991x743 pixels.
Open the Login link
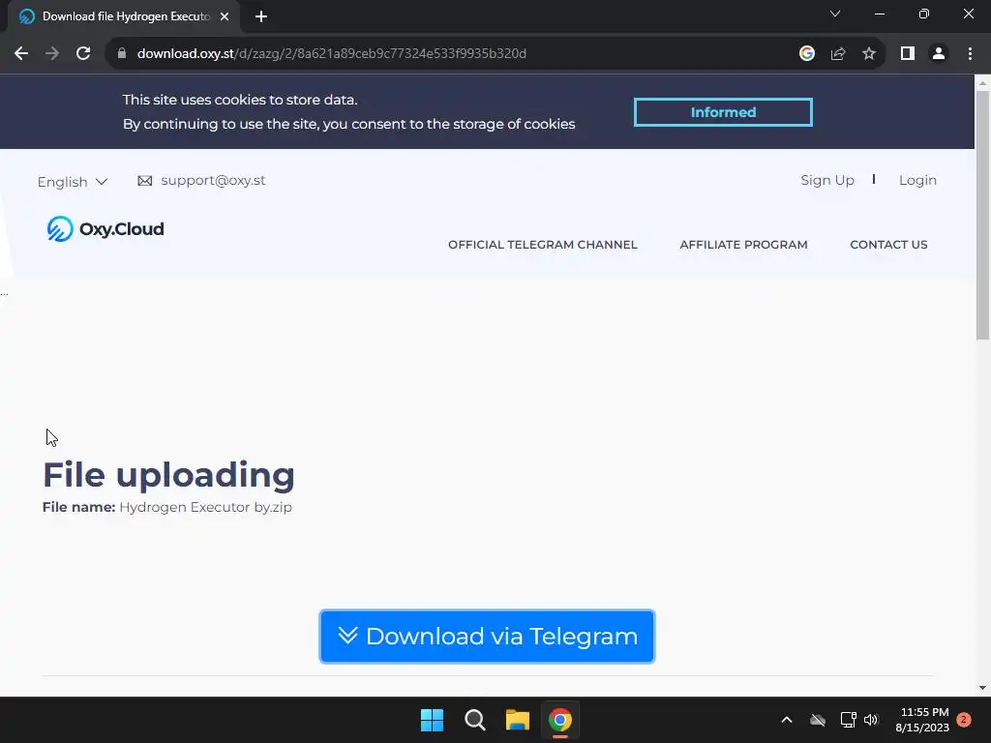pyautogui.click(x=917, y=180)
